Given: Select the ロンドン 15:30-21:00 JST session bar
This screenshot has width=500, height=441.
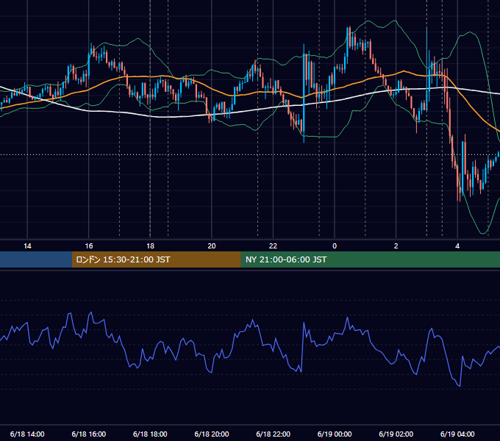Looking at the screenshot, I should (x=156, y=259).
